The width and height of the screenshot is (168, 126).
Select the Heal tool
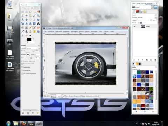(34, 31)
